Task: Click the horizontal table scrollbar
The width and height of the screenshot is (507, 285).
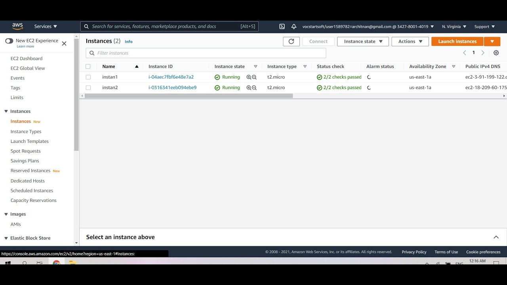Action: click(x=189, y=96)
